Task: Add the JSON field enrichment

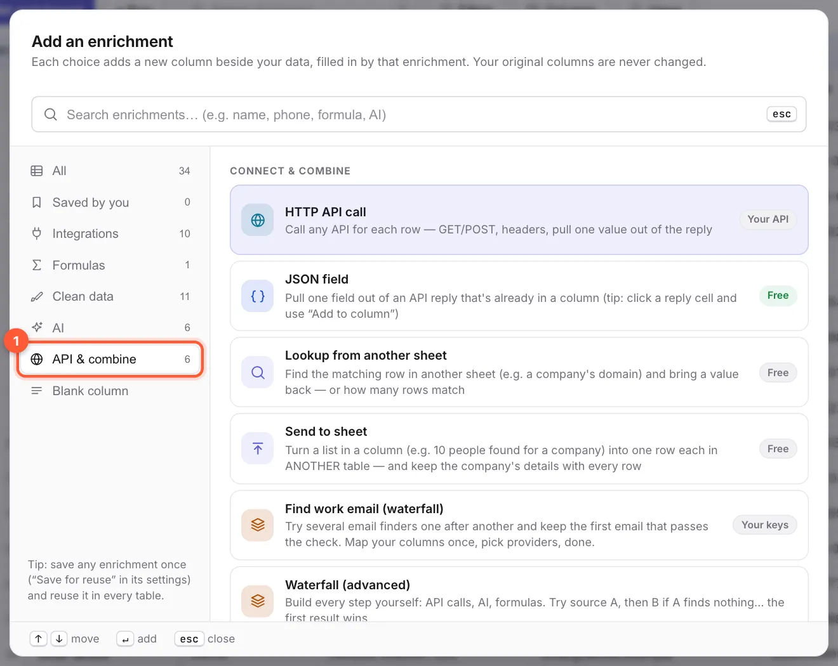Action: (519, 296)
